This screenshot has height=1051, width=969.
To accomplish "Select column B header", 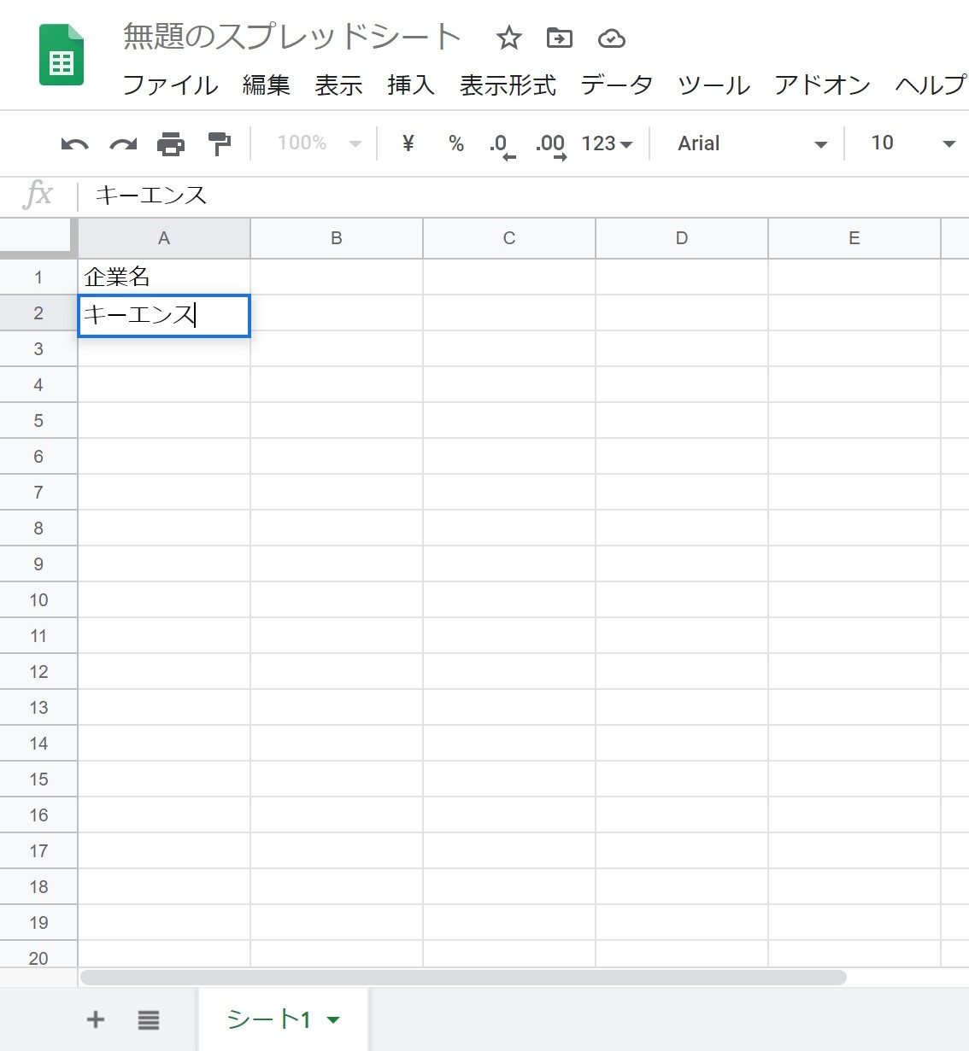I will [x=337, y=238].
